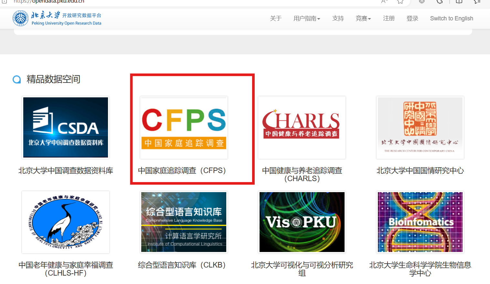Click the 中国健康与养老追踪调查 (CHARLS) title
490x284 pixels.
(x=302, y=174)
